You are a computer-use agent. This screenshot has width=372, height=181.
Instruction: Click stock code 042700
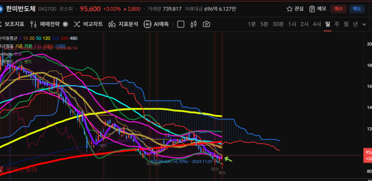coord(47,9)
